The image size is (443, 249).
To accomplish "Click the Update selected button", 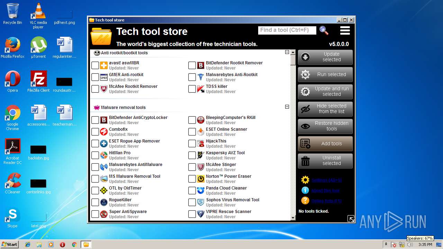I will tap(325, 57).
